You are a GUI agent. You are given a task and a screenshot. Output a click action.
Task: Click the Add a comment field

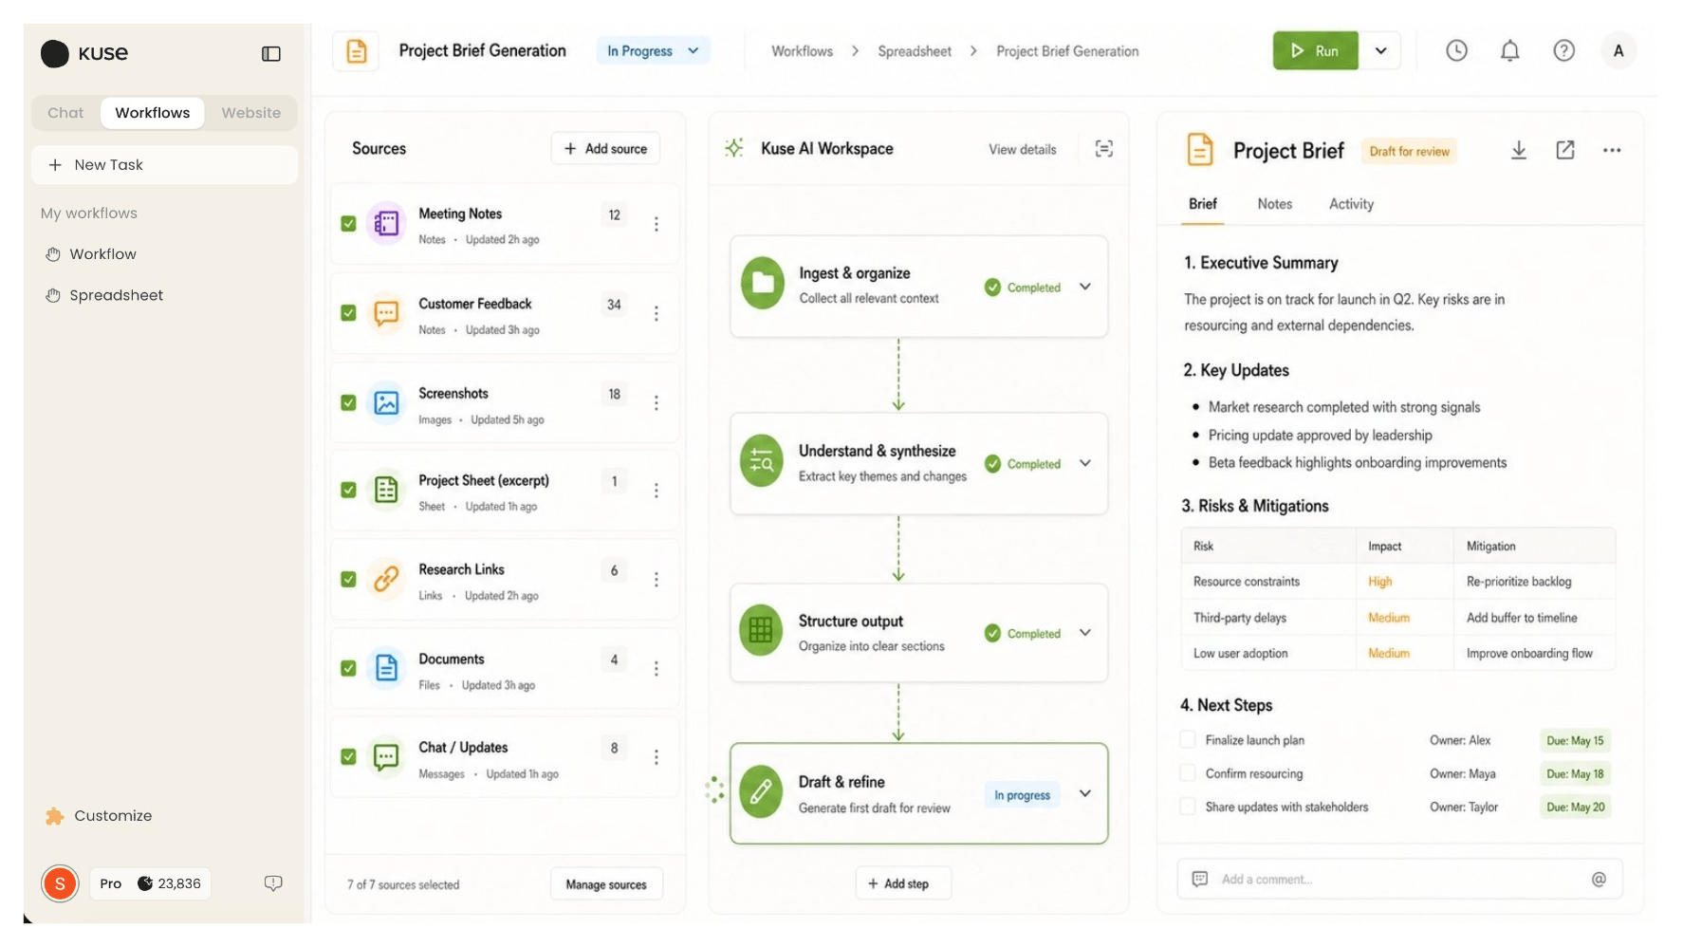[1399, 880]
